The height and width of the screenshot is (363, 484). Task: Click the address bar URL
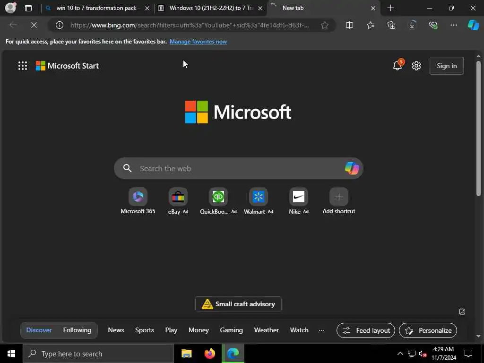190,26
